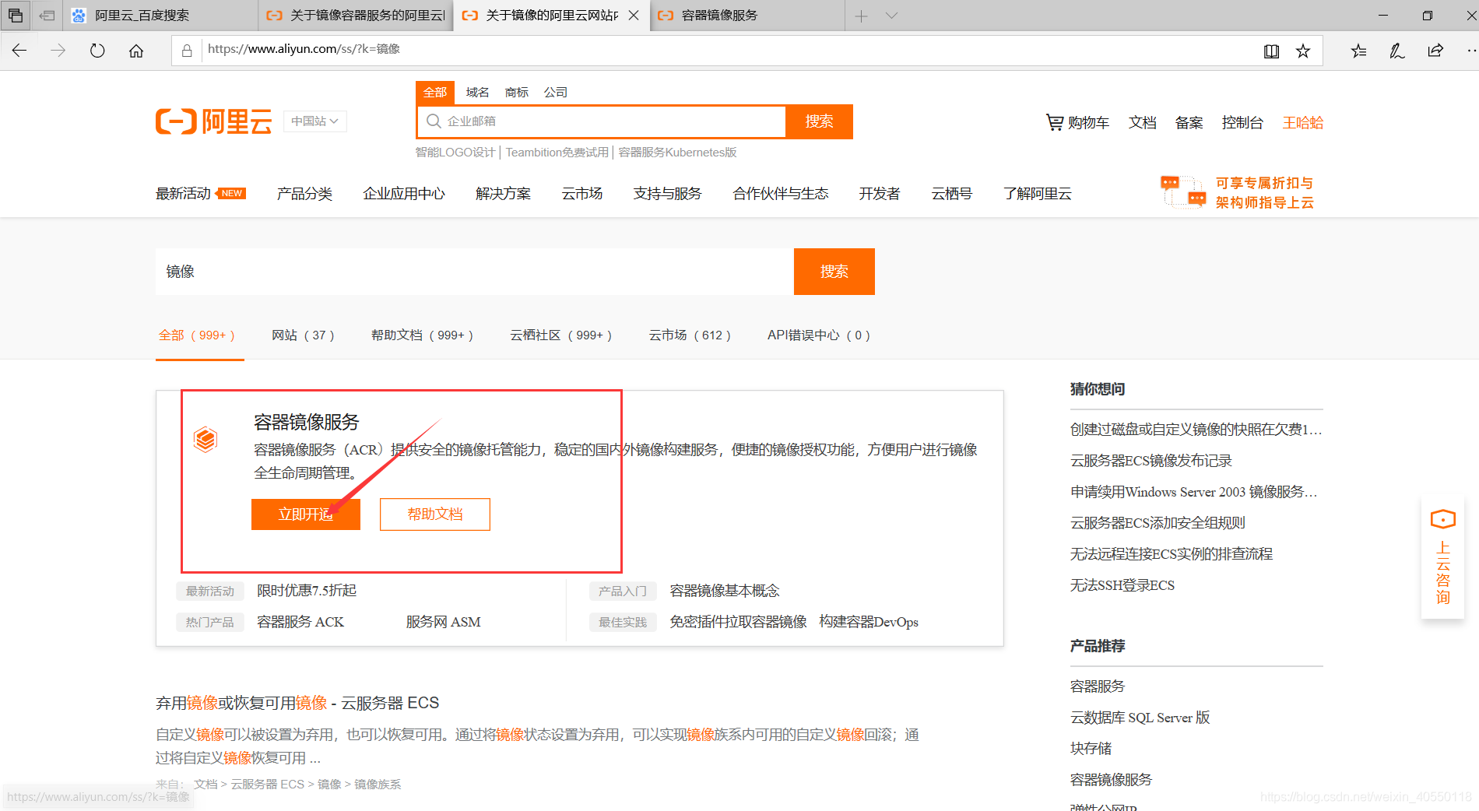Open 云数据库 SQL Server 版 recommendation
1479x811 pixels.
coord(1140,718)
